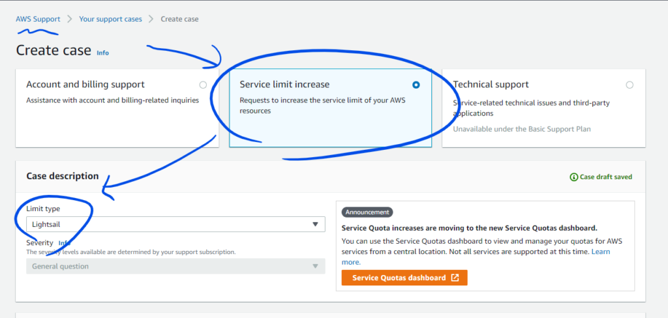
Task: Open the AWS Support breadcrumb link
Action: coord(38,19)
